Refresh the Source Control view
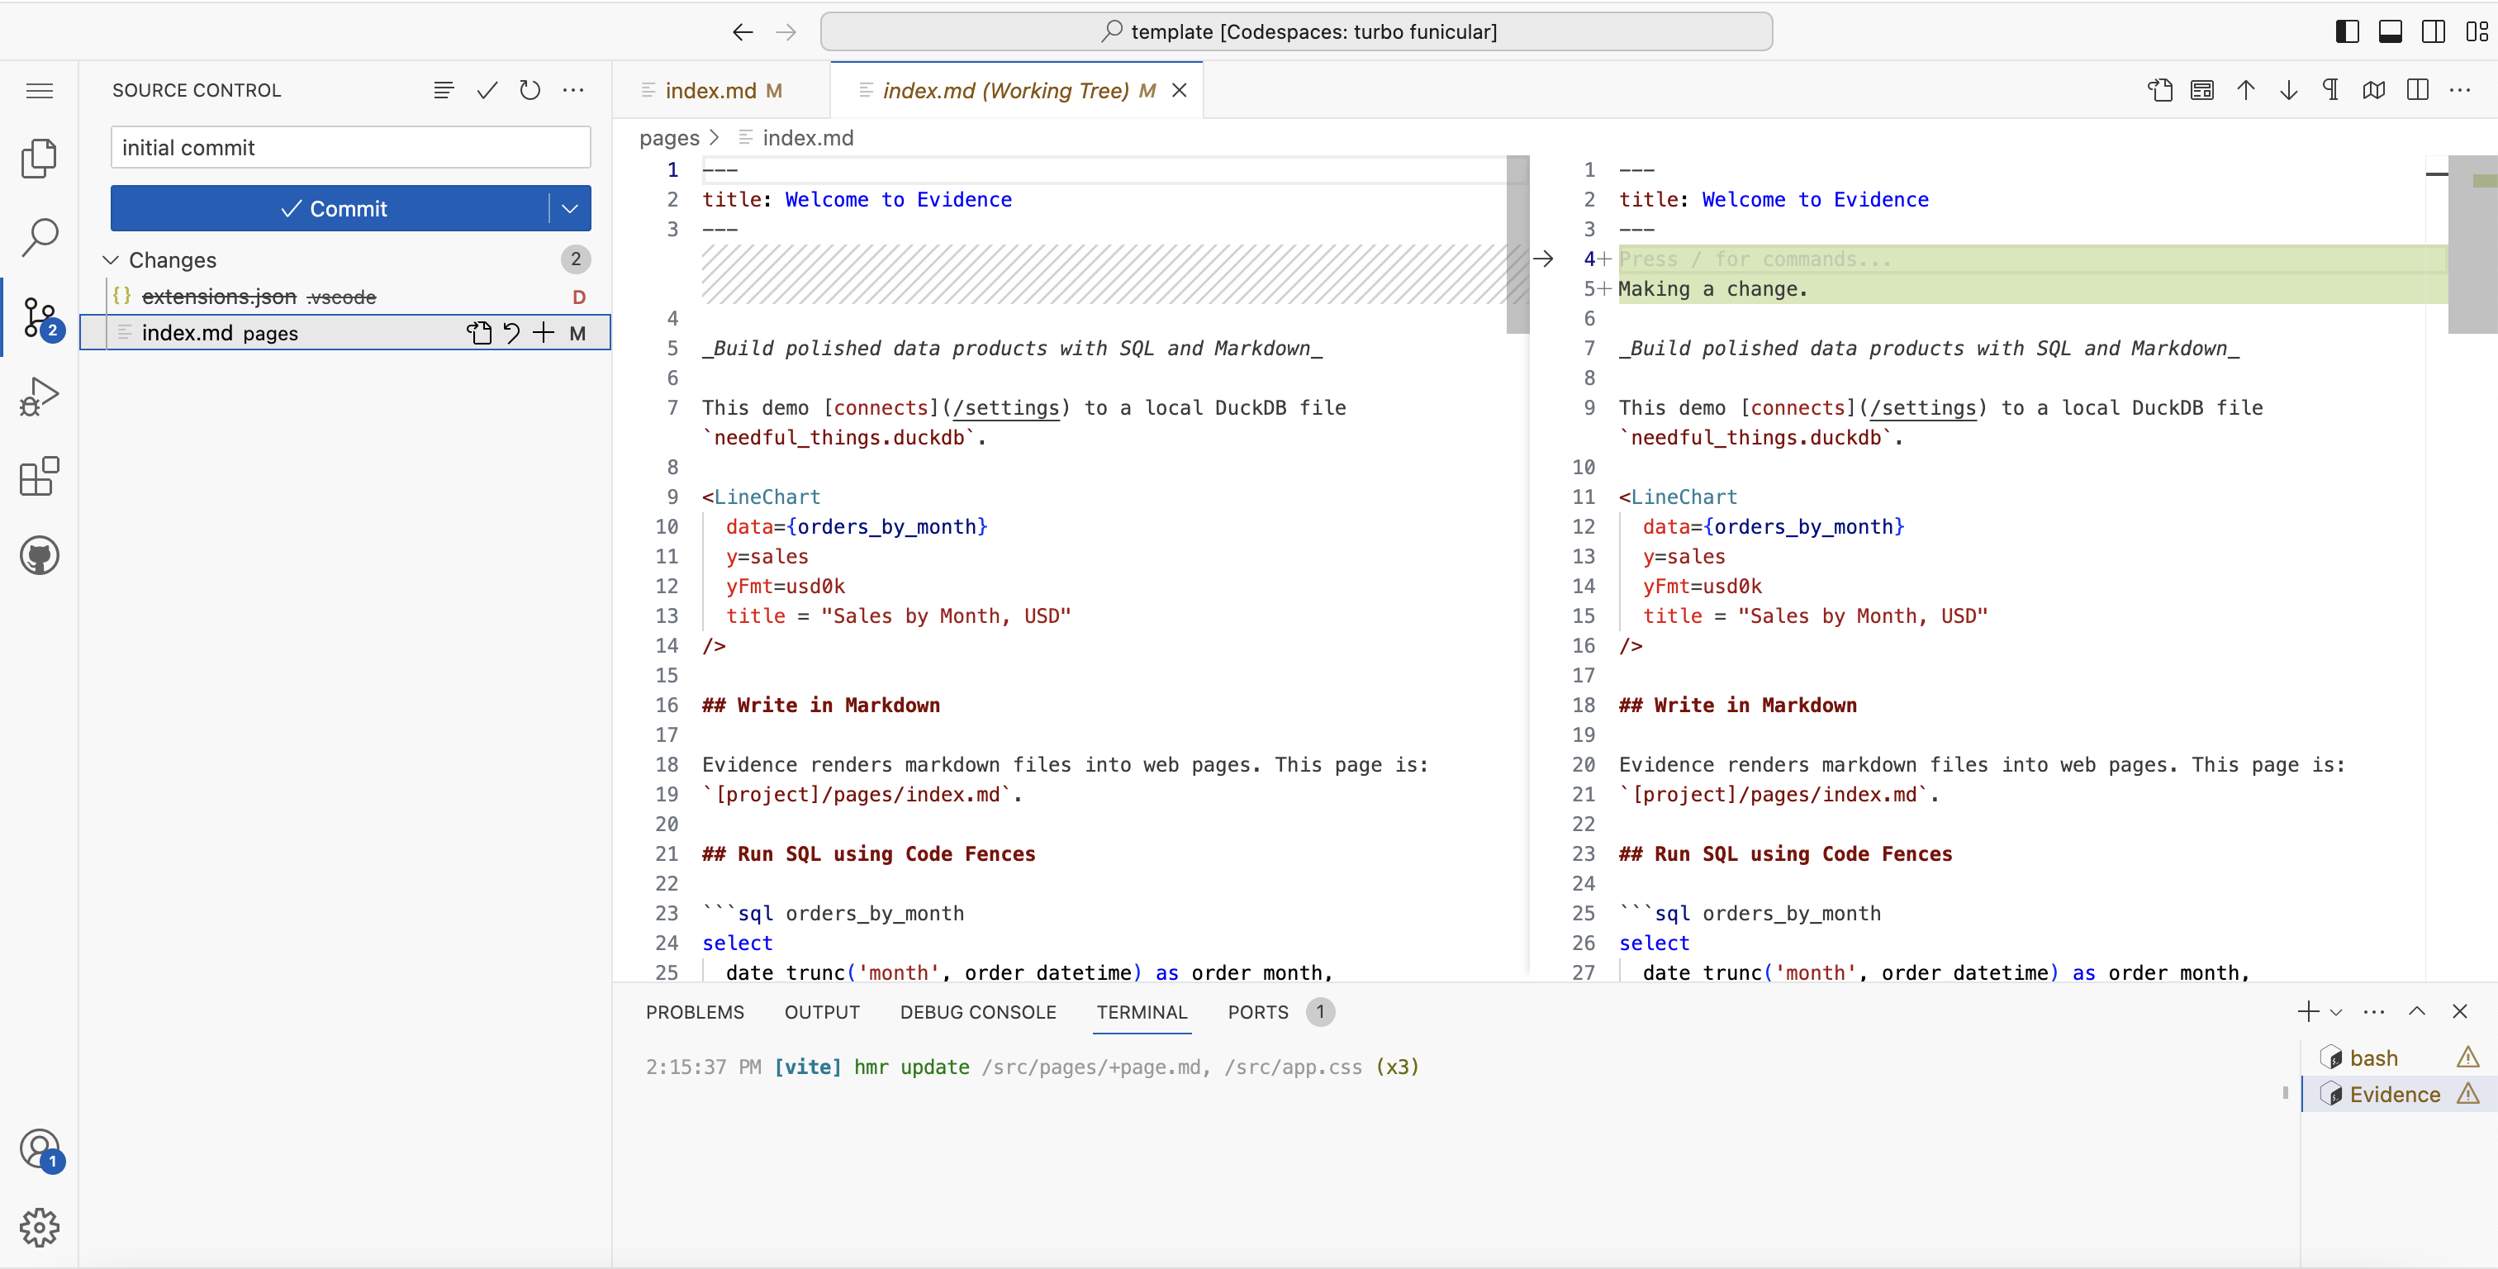 click(530, 90)
